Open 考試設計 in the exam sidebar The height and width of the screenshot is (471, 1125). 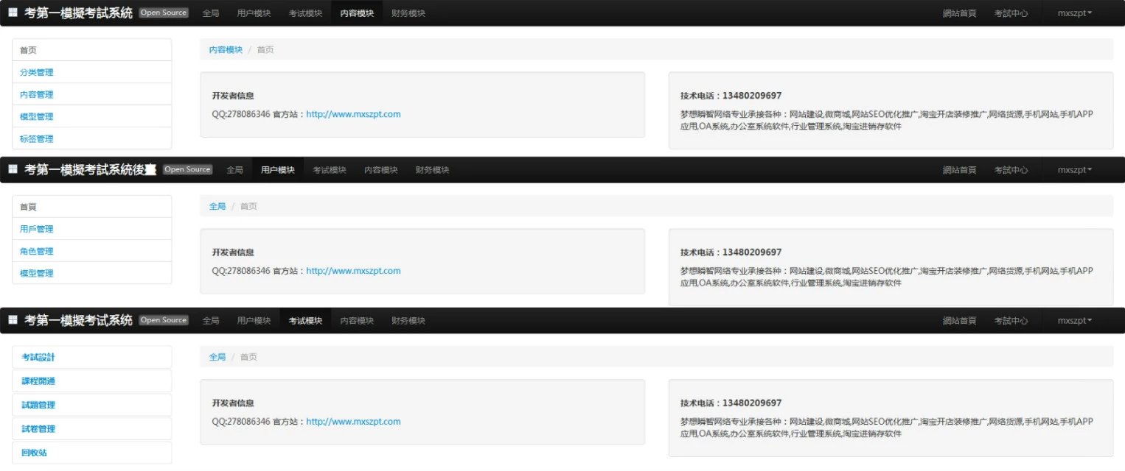[x=38, y=357]
